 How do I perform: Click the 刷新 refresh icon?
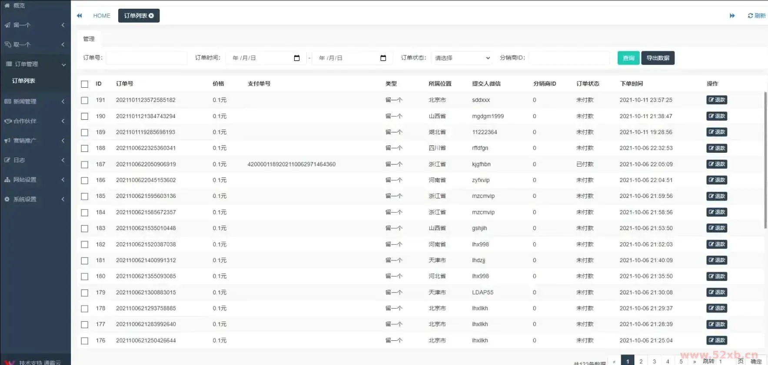click(750, 16)
